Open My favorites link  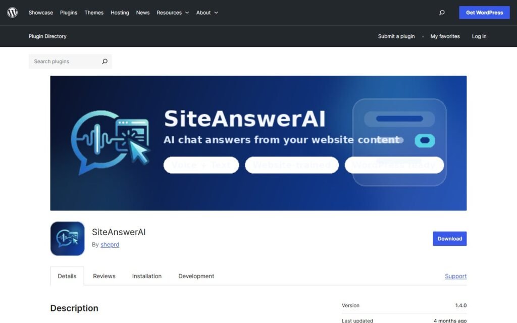[x=445, y=36]
